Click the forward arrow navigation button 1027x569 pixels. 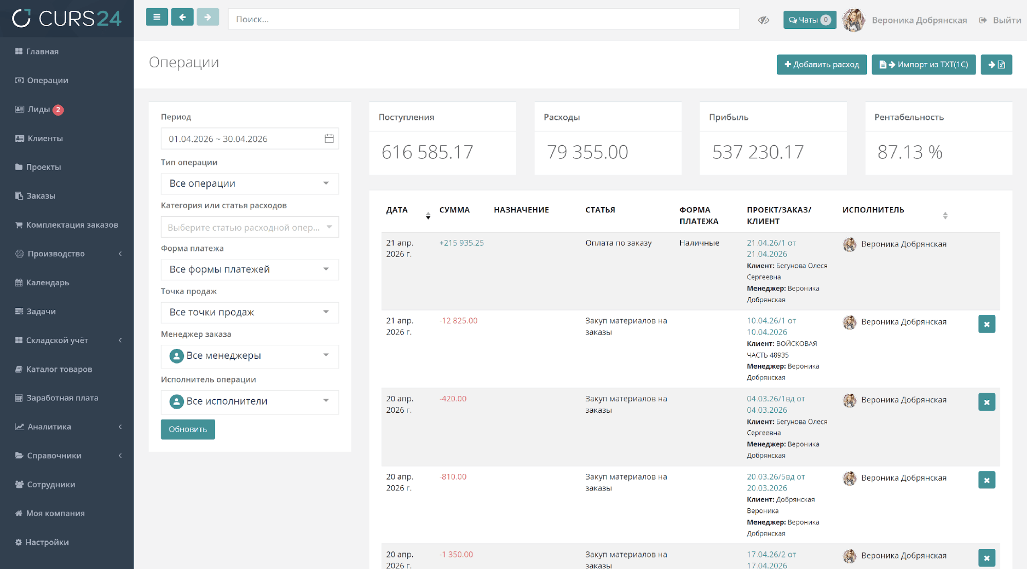click(208, 17)
